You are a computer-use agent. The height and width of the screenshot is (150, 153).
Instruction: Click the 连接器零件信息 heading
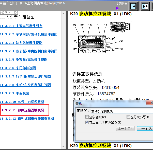(87, 74)
